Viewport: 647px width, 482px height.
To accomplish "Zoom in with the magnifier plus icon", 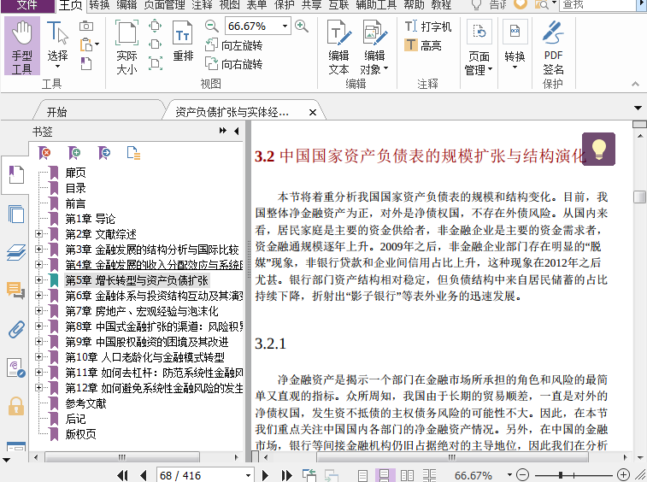I will click(x=302, y=26).
